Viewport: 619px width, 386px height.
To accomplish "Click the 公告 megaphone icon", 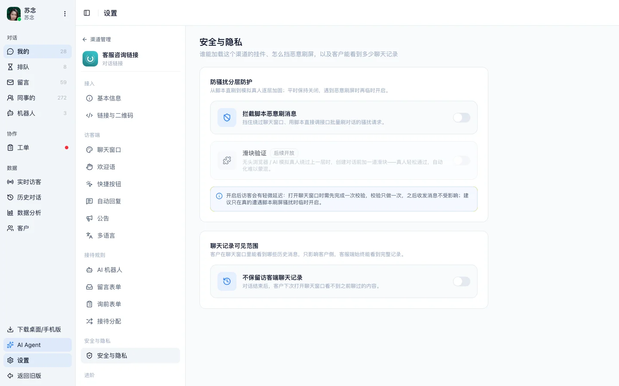I will pos(89,218).
